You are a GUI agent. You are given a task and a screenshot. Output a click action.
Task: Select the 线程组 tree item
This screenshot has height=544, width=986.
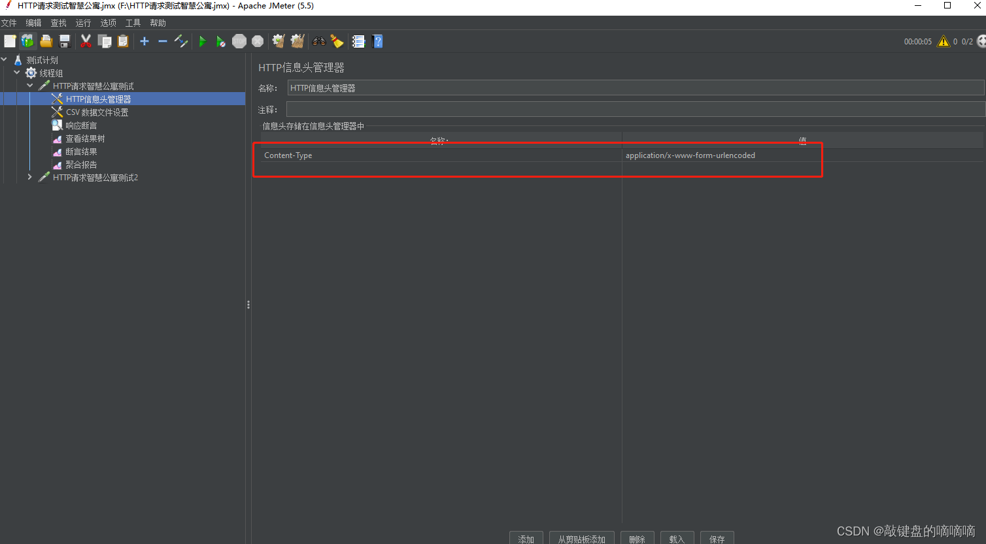coord(51,73)
